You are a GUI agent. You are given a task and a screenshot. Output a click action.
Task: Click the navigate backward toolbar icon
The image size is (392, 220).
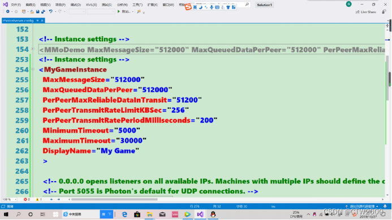[x=8, y=11]
